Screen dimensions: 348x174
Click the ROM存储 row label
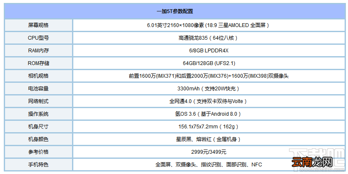[x=38, y=63]
